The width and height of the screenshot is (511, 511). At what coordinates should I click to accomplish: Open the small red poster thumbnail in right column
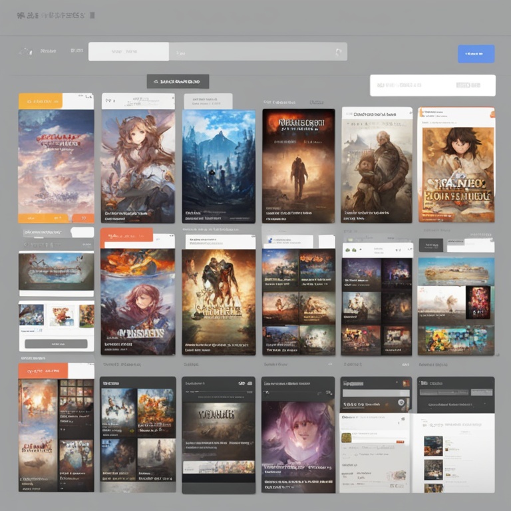[x=478, y=303]
